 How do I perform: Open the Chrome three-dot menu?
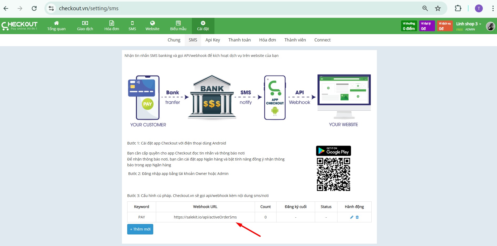click(x=493, y=8)
